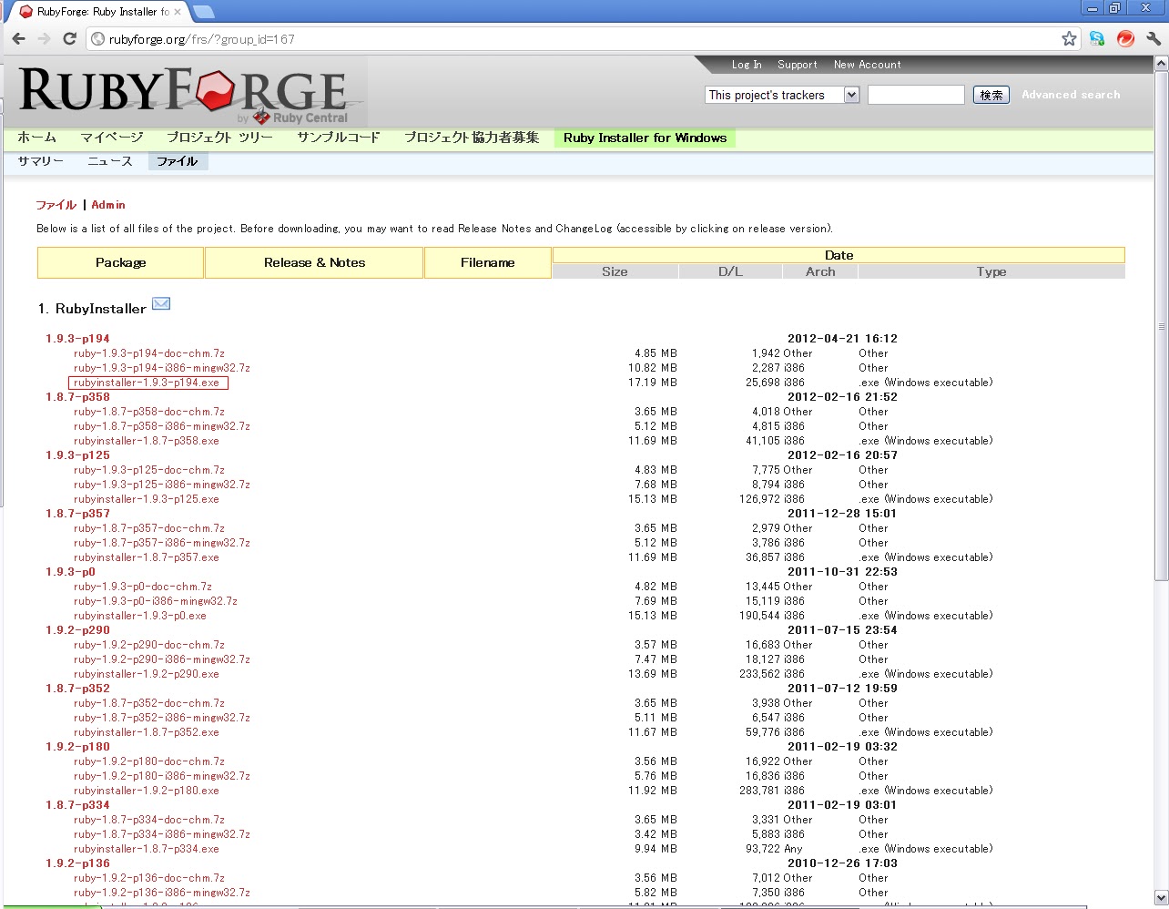Download ruby-1.9.3-p194-doc-chm.7z
The width and height of the screenshot is (1169, 909).
point(149,353)
